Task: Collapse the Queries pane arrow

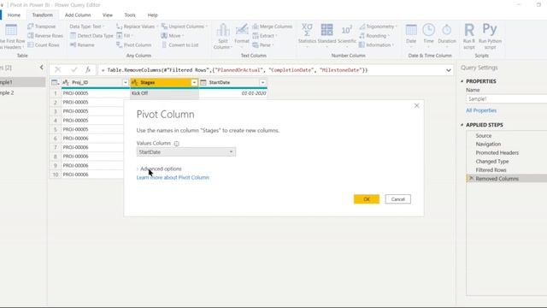Action: coord(42,68)
